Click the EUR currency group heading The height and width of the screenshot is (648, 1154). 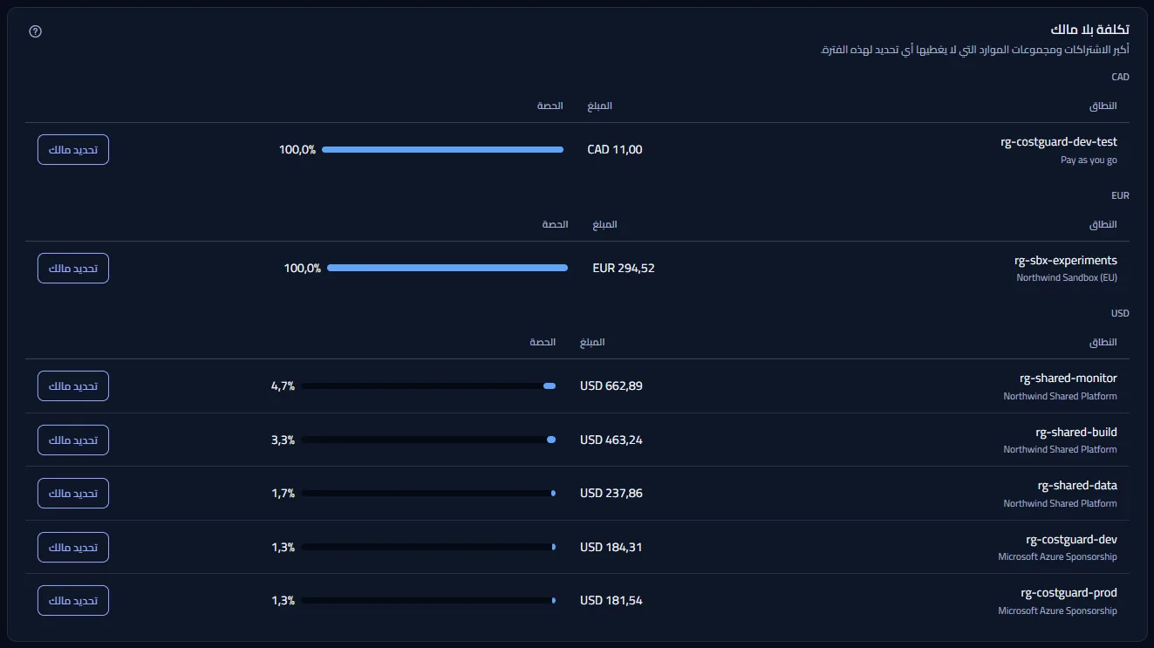point(1120,195)
